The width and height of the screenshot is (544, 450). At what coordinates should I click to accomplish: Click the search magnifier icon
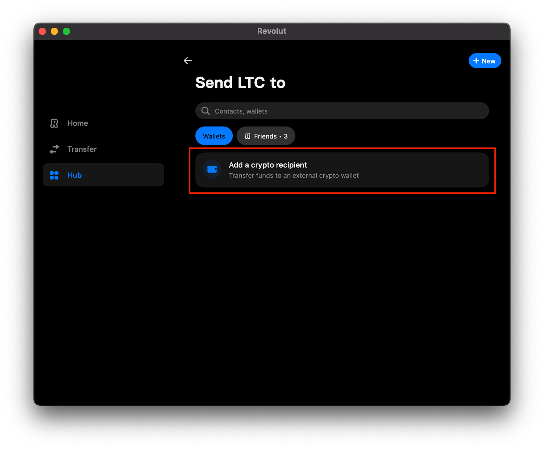(x=206, y=111)
